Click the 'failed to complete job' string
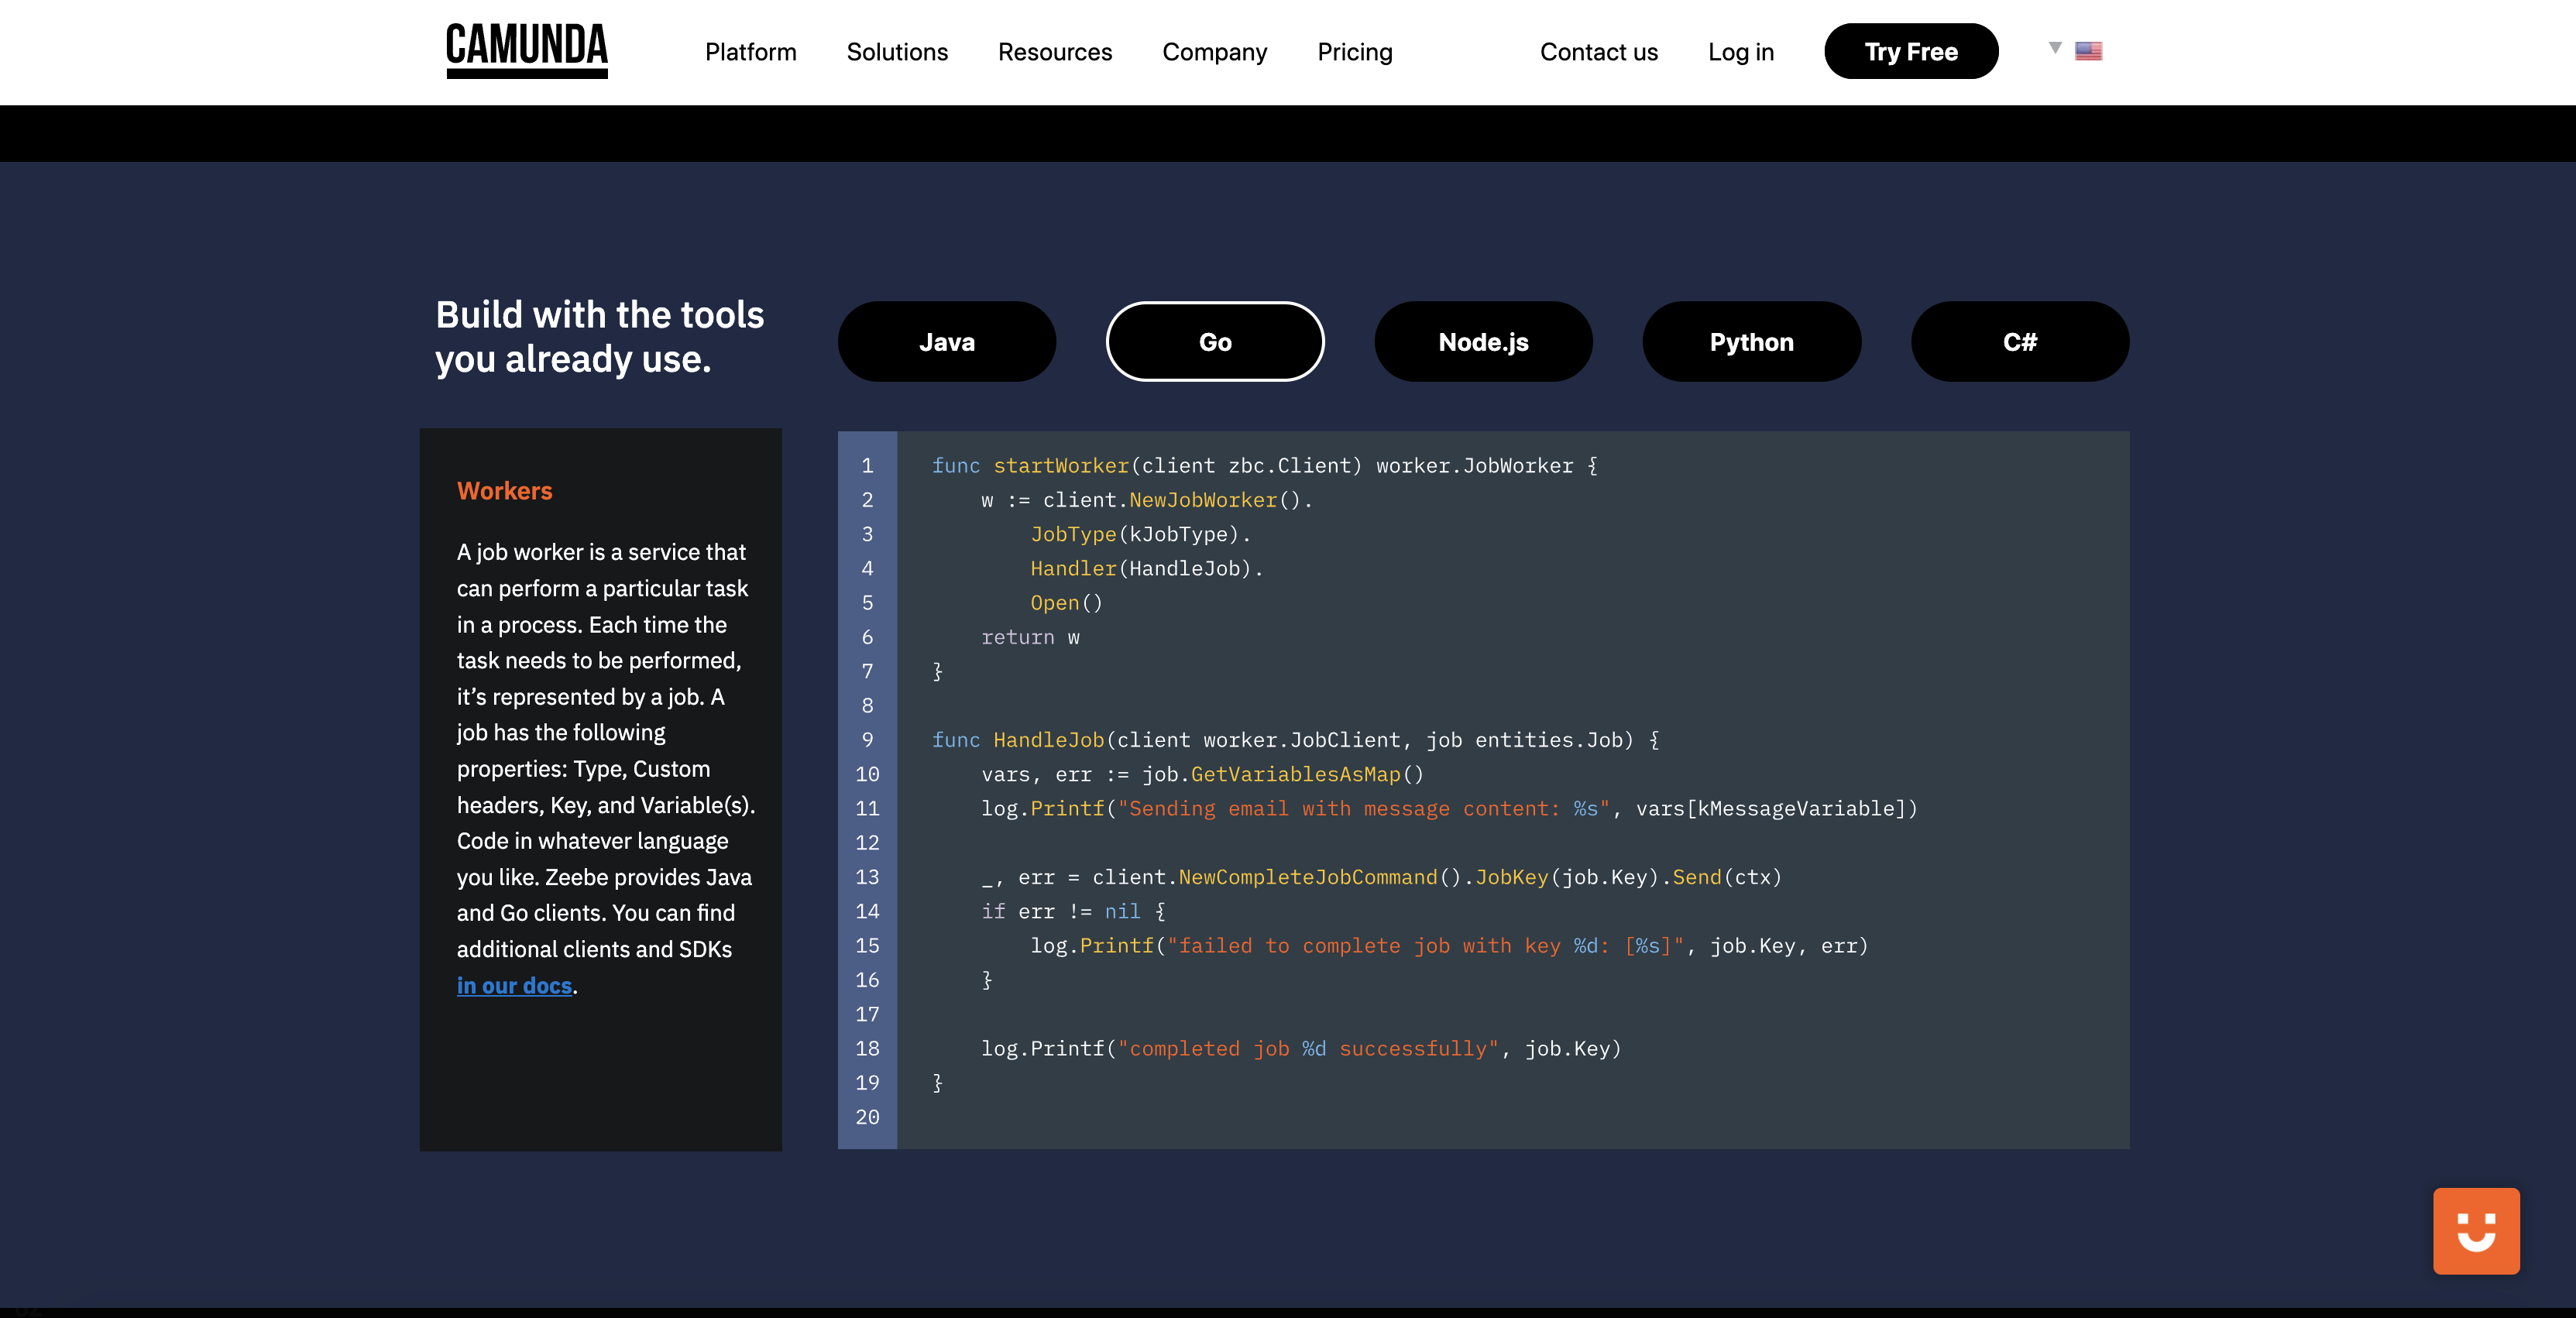2576x1318 pixels. tap(1426, 945)
